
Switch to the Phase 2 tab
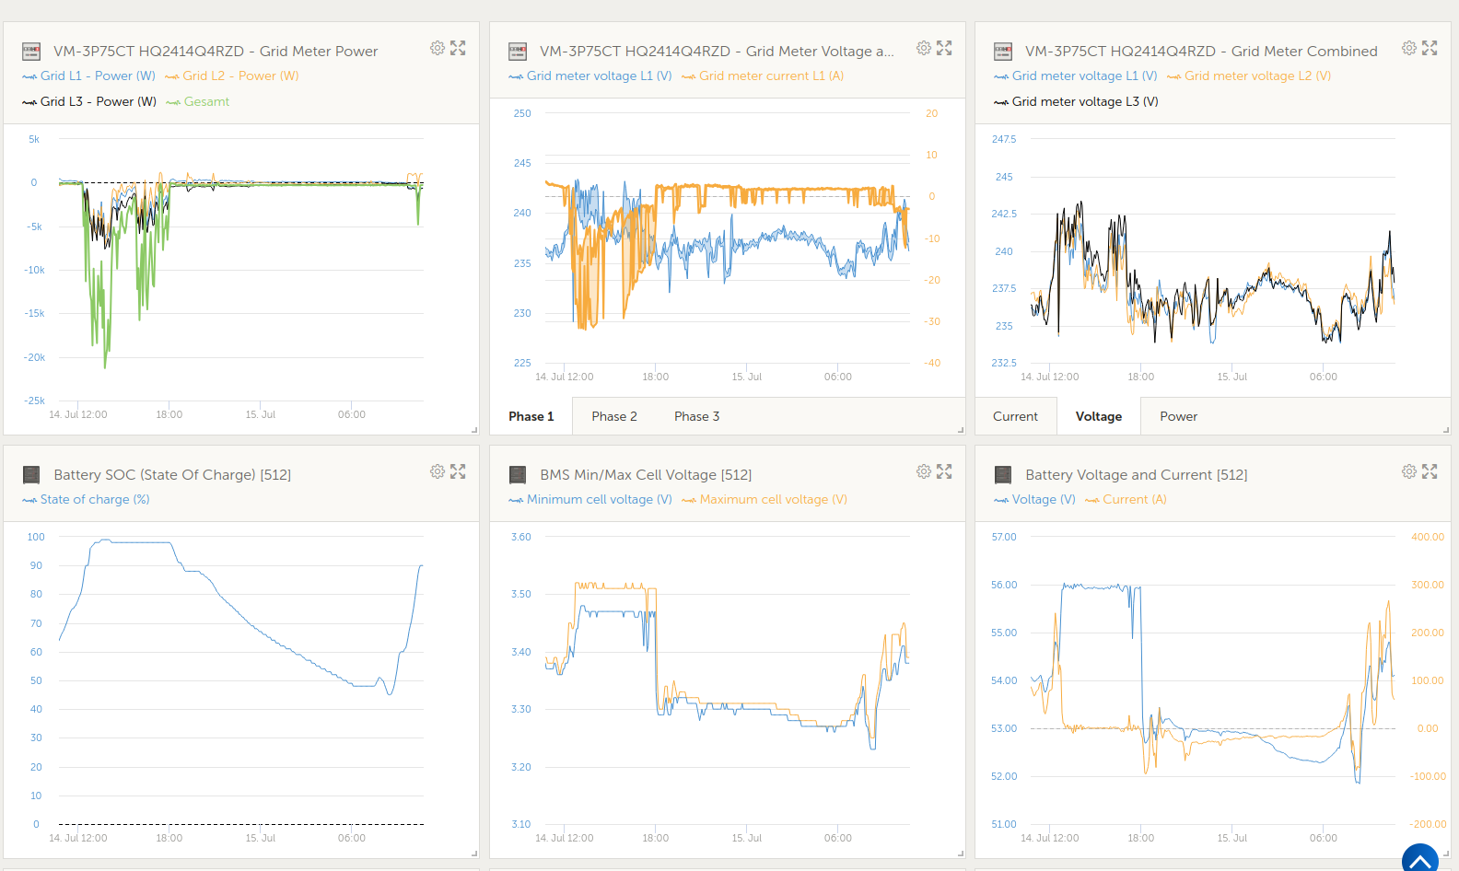pos(614,417)
